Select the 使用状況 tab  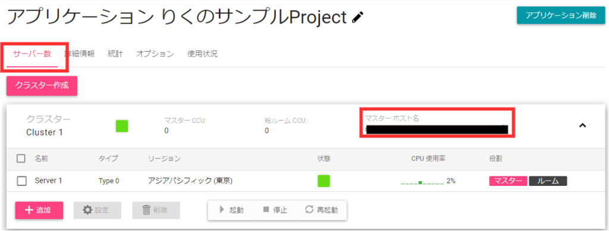pos(202,54)
